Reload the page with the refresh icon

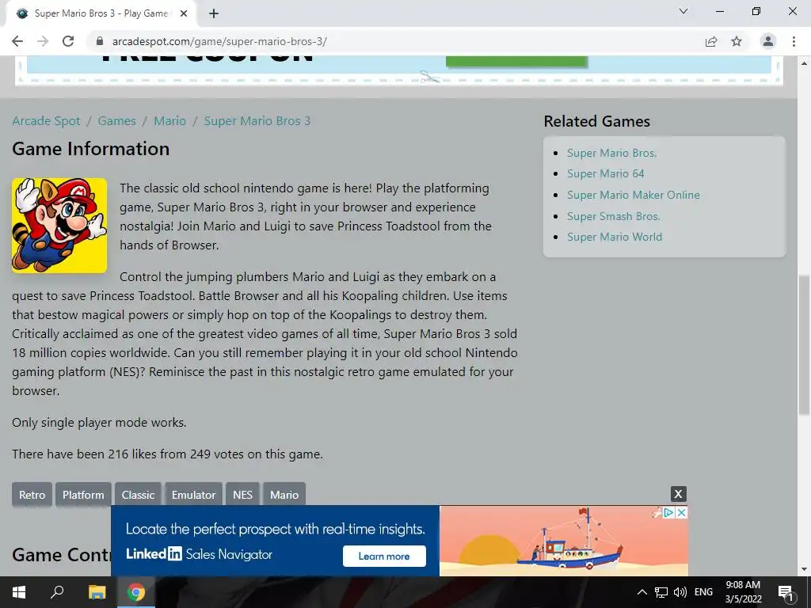[x=68, y=41]
